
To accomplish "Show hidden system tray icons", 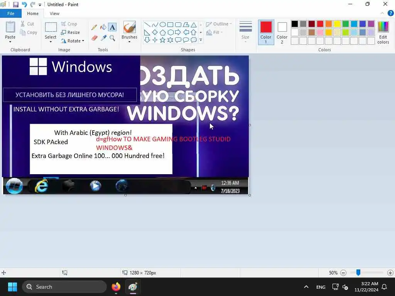I will click(x=306, y=287).
